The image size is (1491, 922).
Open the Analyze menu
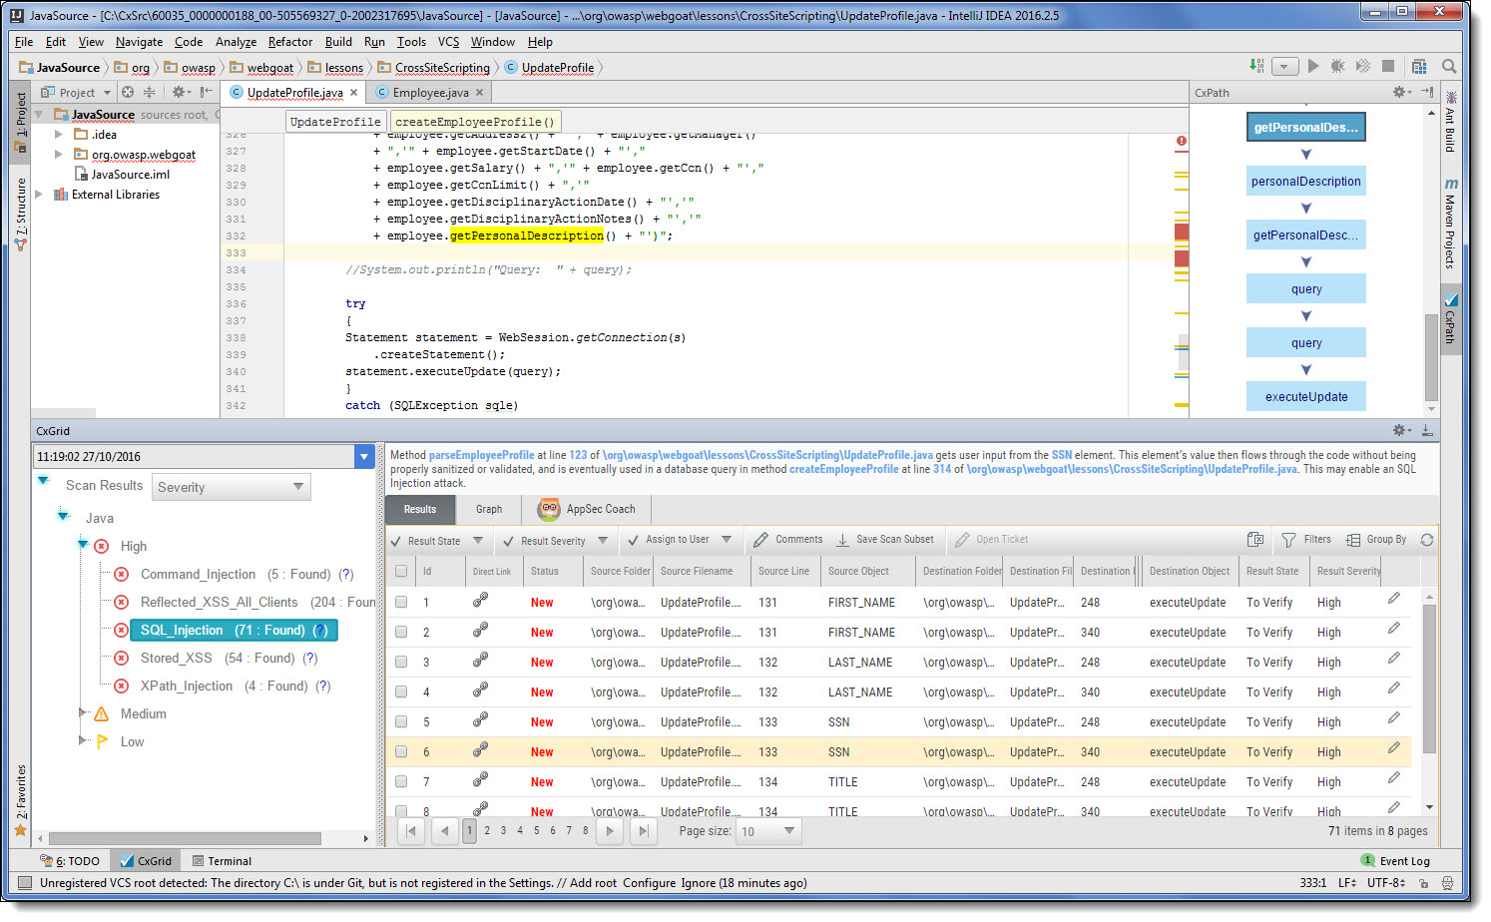pos(236,42)
